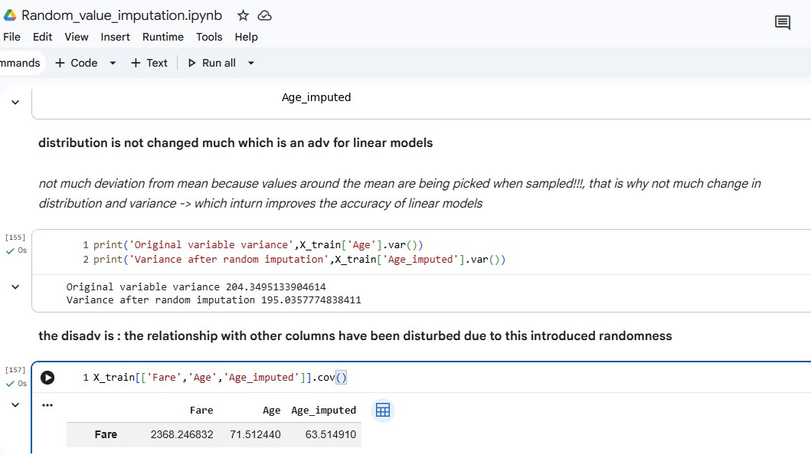Screen dimensions: 811x455
Task: Click the Age_imputed column header
Action: click(324, 411)
